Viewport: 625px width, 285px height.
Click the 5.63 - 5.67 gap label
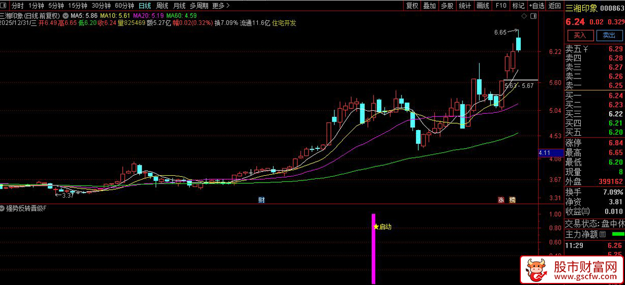(x=519, y=86)
